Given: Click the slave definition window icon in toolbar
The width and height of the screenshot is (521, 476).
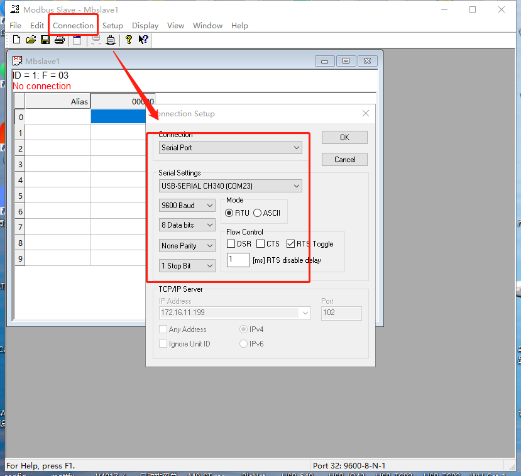Looking at the screenshot, I should coord(77,40).
